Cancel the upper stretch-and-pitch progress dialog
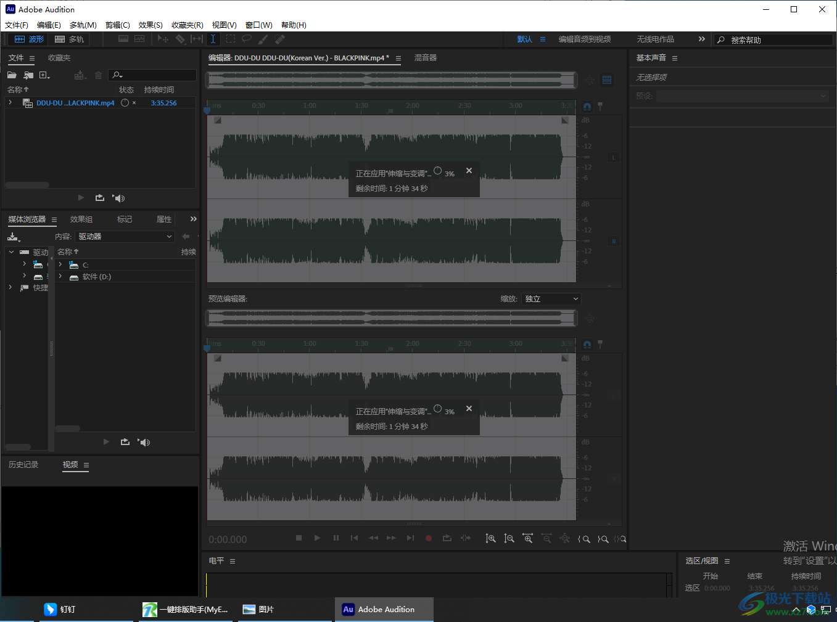The height and width of the screenshot is (622, 837). click(469, 171)
